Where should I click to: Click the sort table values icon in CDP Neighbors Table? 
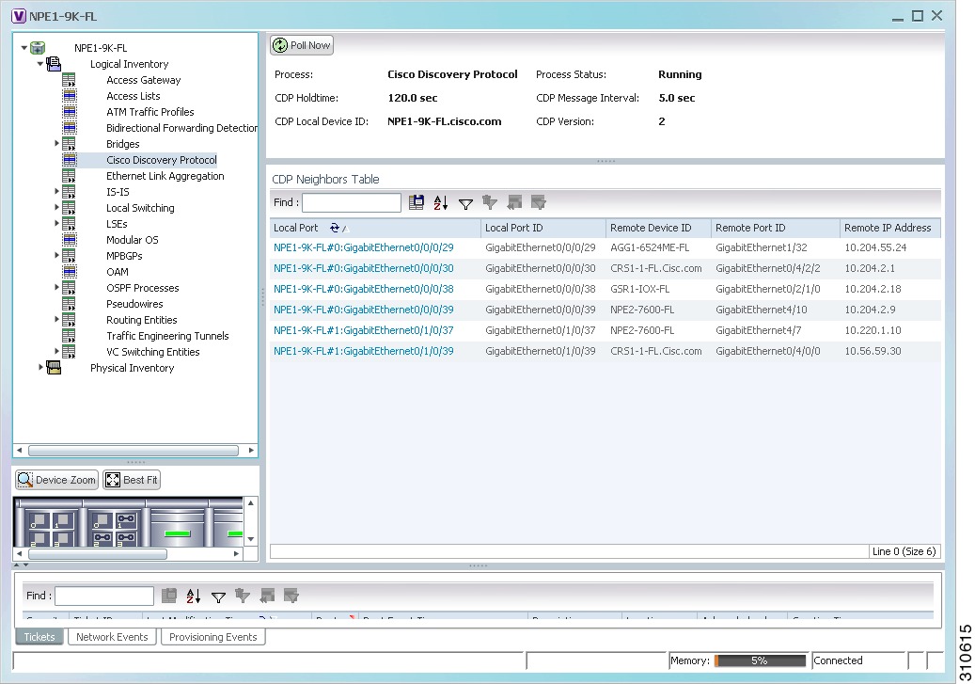pos(441,202)
